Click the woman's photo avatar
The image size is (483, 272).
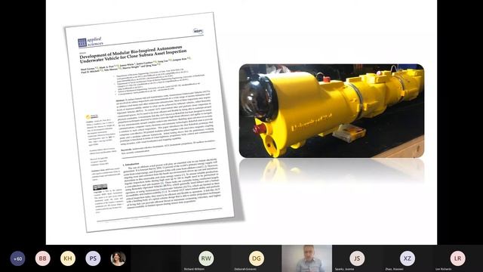tap(118, 258)
